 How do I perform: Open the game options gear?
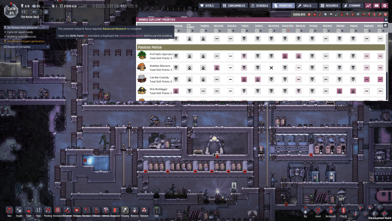[385, 6]
